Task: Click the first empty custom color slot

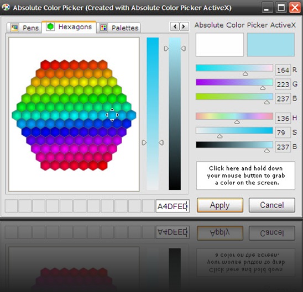Action: 11,206
